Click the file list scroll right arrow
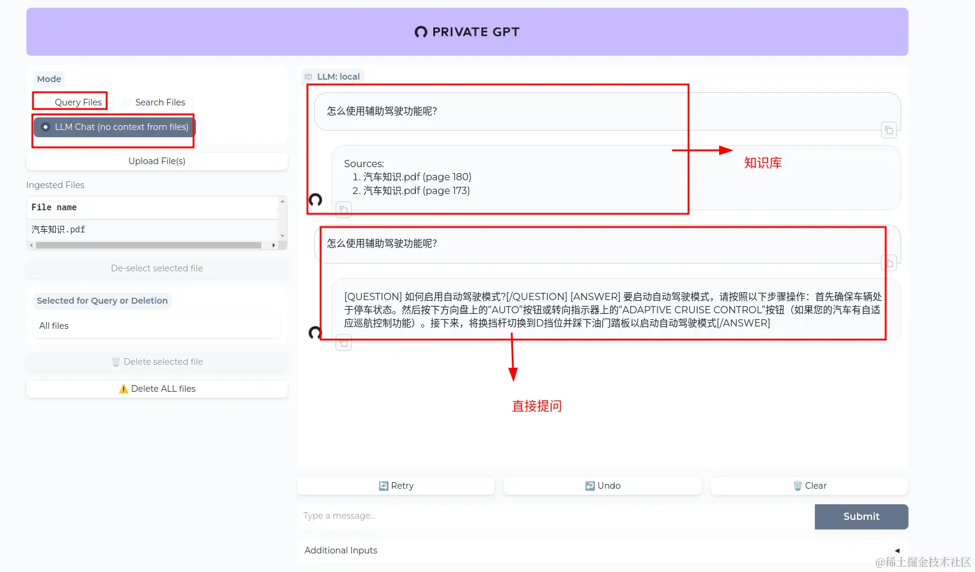 (274, 245)
